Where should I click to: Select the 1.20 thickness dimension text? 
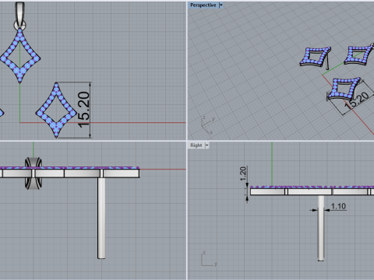coord(243,173)
